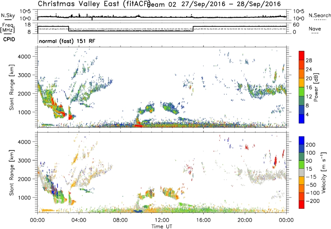Click the 'Time UT' axis title
The width and height of the screenshot is (331, 229).
[162, 227]
